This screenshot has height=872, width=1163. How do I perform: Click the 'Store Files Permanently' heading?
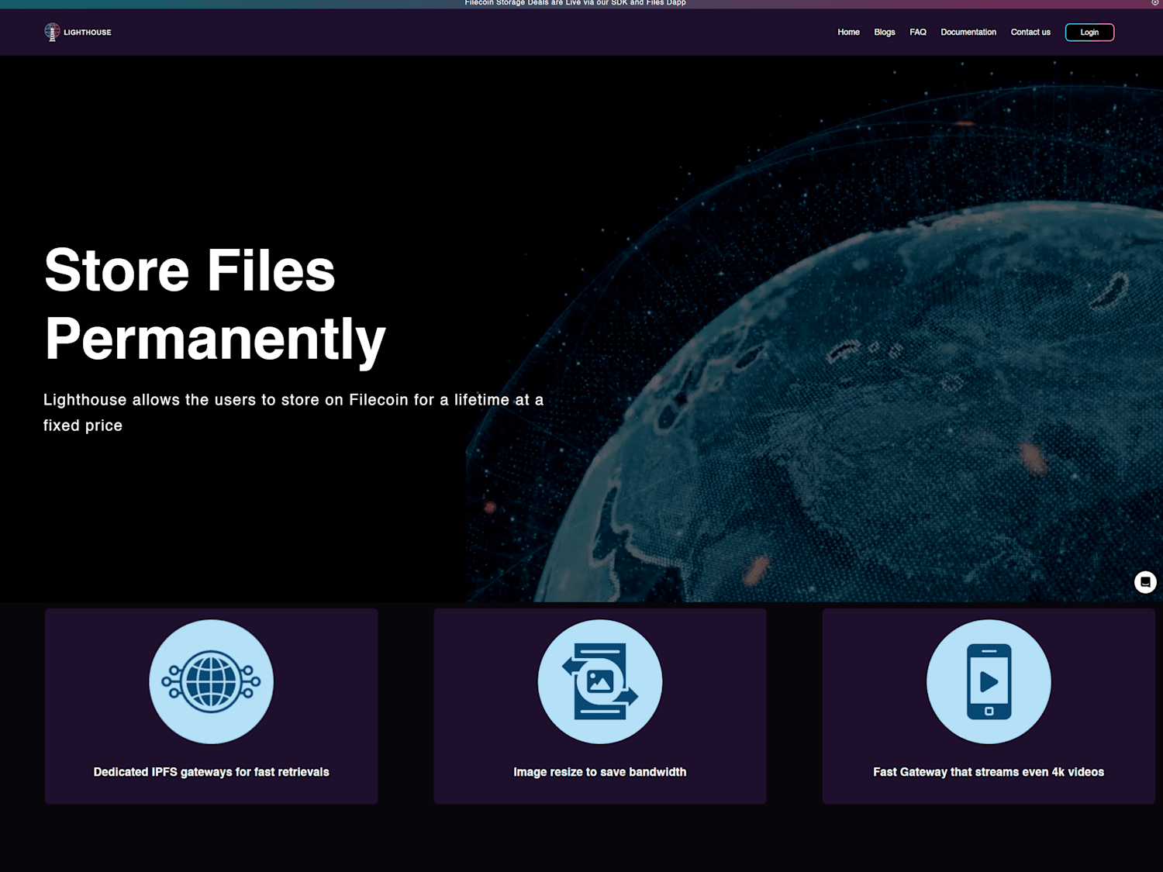pos(215,304)
